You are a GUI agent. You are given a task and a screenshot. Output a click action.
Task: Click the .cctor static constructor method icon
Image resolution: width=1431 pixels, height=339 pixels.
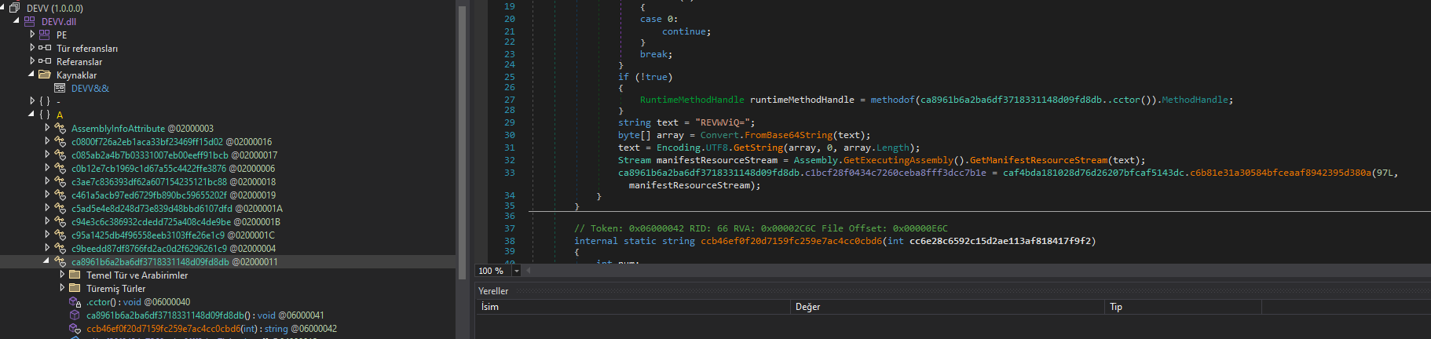[75, 302]
